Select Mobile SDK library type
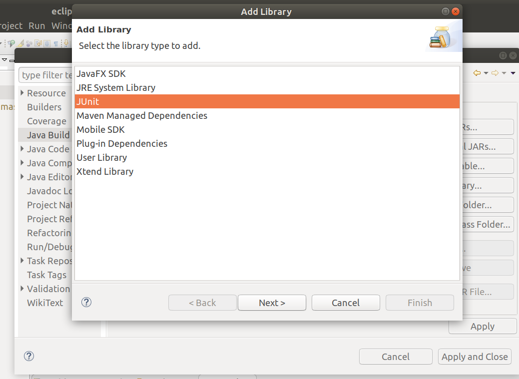Viewport: 519px width, 379px height. pyautogui.click(x=267, y=129)
